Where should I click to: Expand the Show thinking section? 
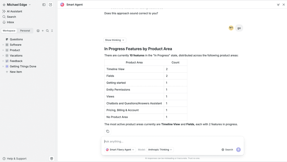pyautogui.click(x=115, y=40)
